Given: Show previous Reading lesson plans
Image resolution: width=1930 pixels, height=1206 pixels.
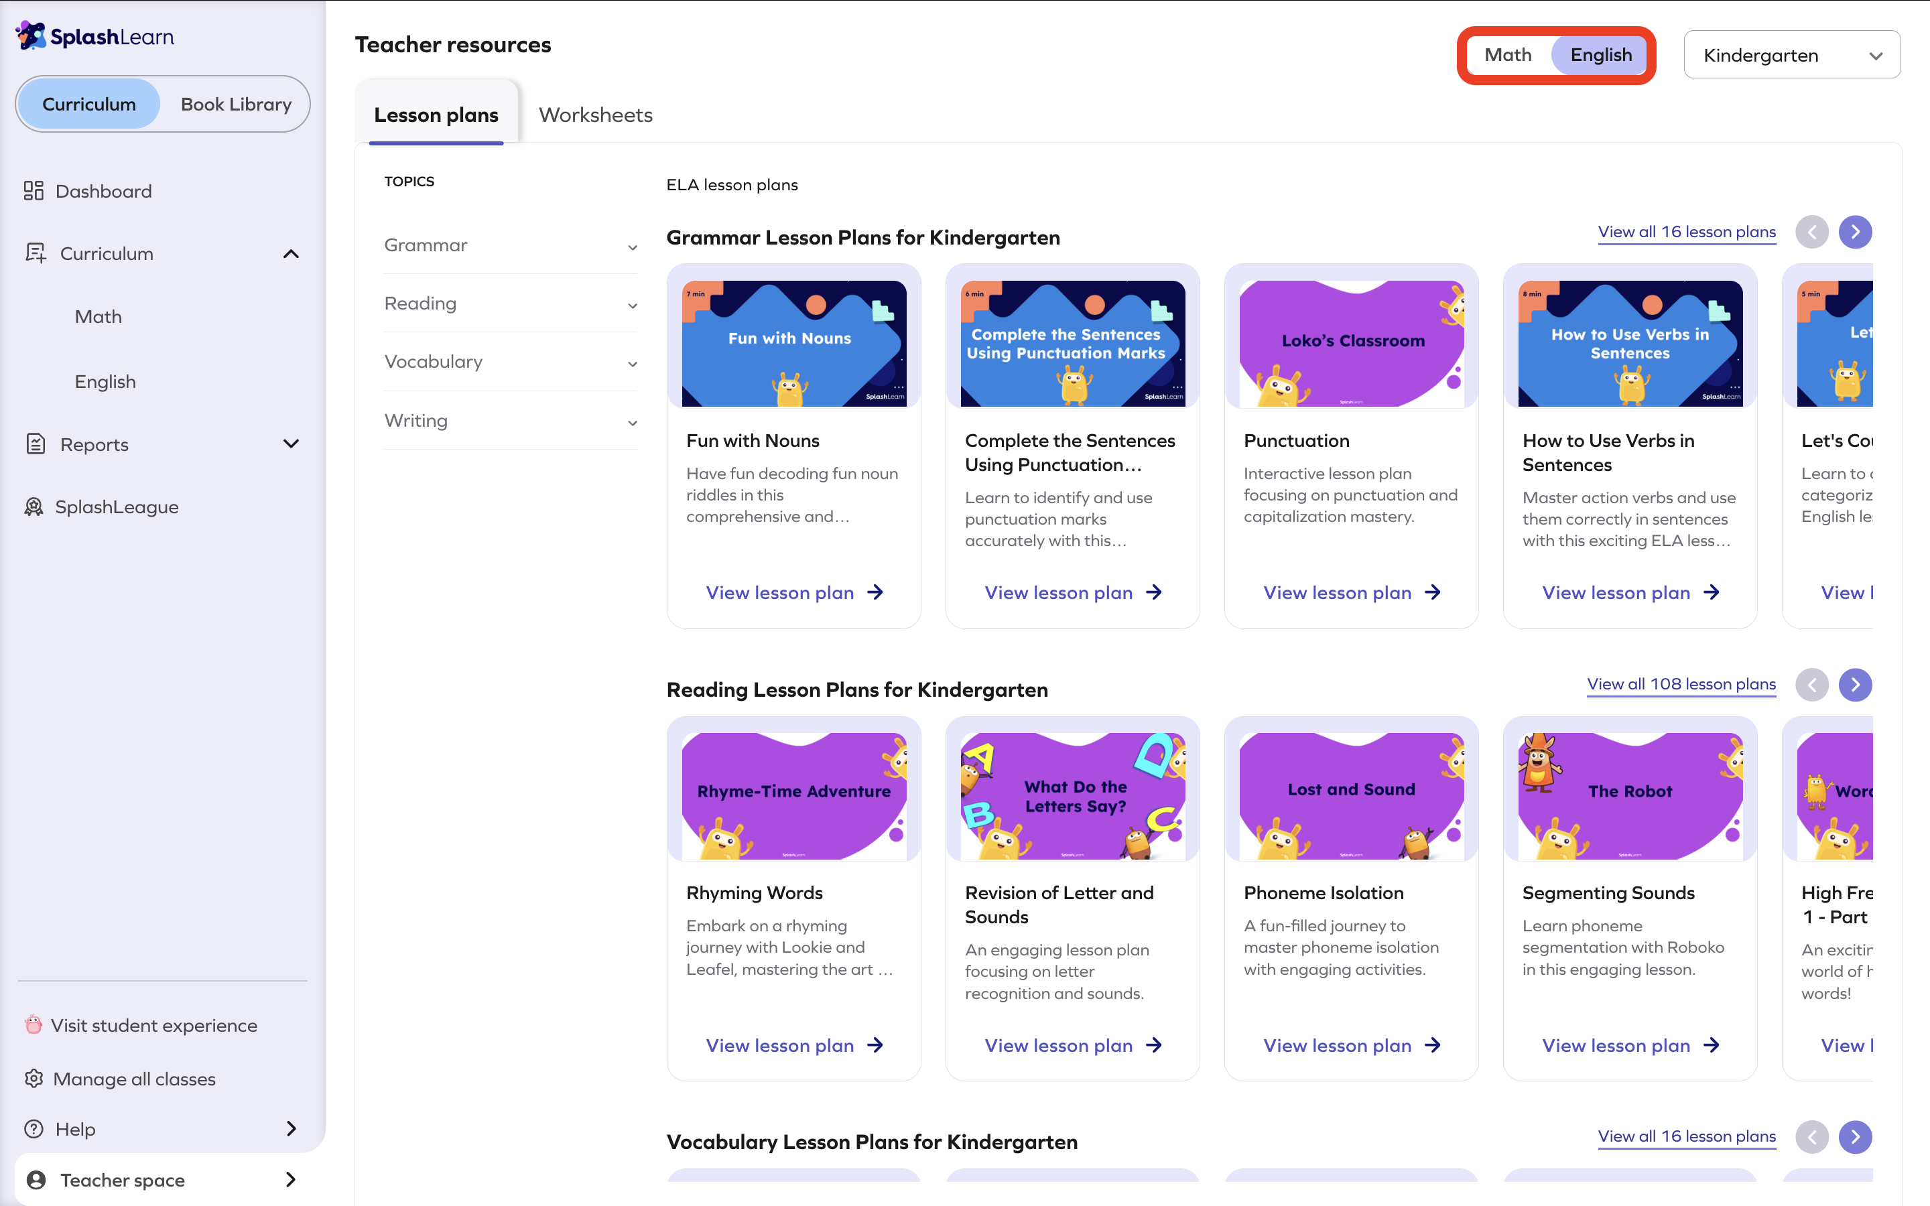Looking at the screenshot, I should (1811, 684).
